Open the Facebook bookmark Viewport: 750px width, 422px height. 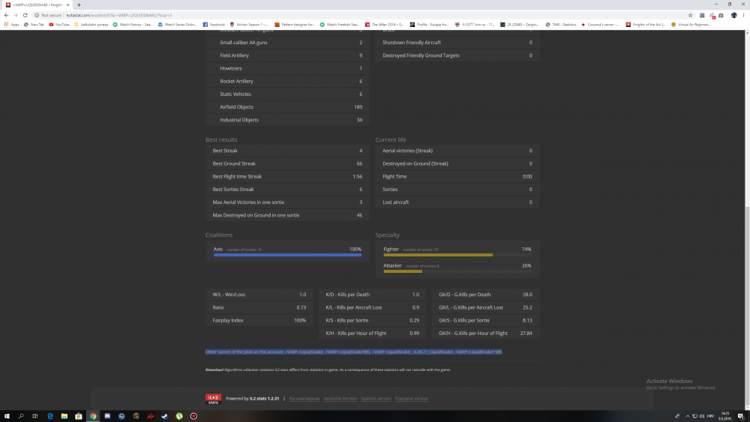click(x=214, y=24)
